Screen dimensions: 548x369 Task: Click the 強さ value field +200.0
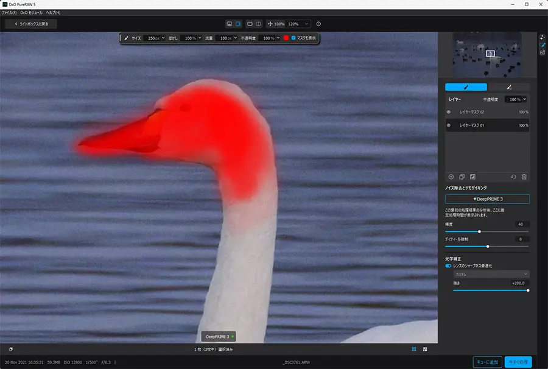click(519, 283)
